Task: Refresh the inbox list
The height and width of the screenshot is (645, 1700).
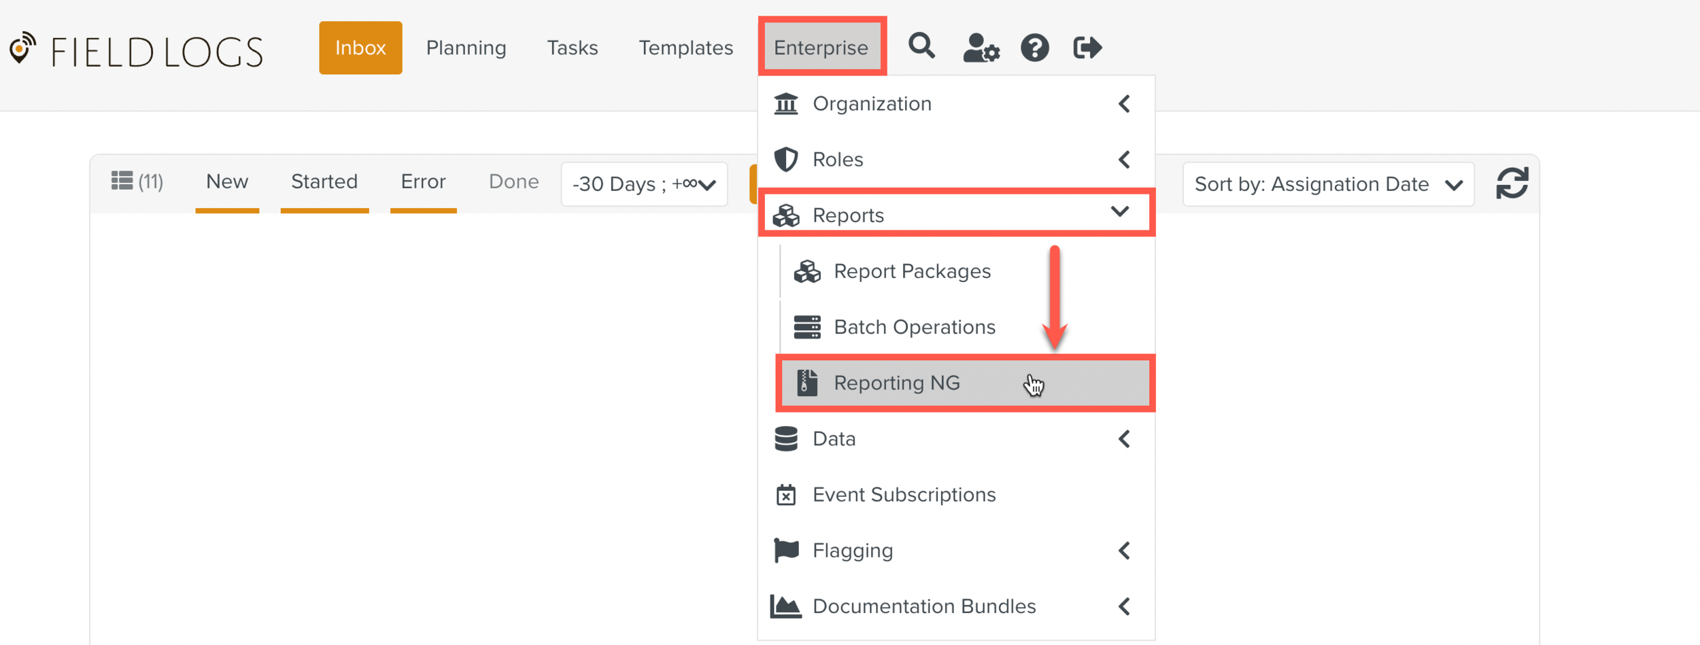Action: (1512, 184)
